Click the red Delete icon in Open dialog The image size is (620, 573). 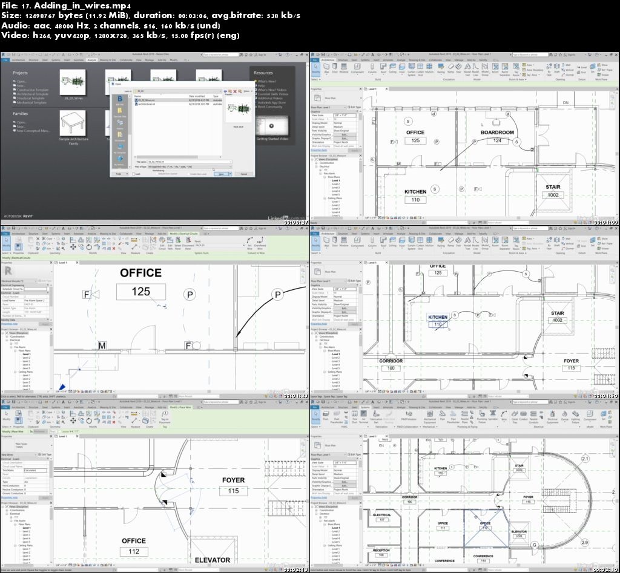[235, 91]
